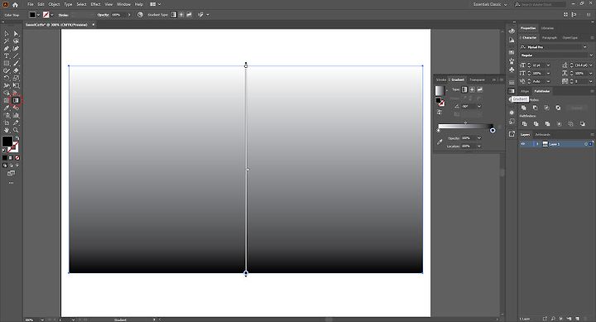The image size is (596, 322).
Task: Select the Rectangle tool
Action: [7, 64]
